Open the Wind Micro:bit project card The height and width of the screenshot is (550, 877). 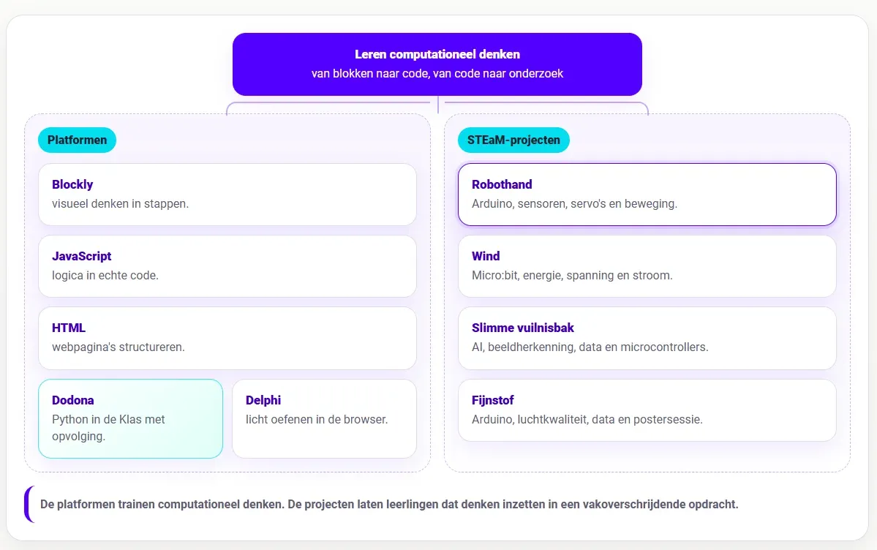tap(647, 265)
